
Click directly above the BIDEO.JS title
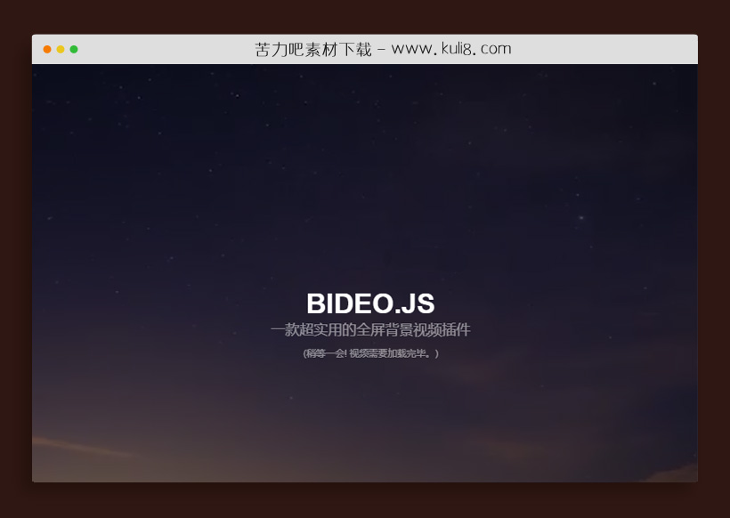tap(370, 276)
